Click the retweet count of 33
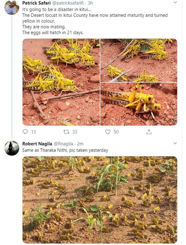186x245 pixels. coord(74,131)
